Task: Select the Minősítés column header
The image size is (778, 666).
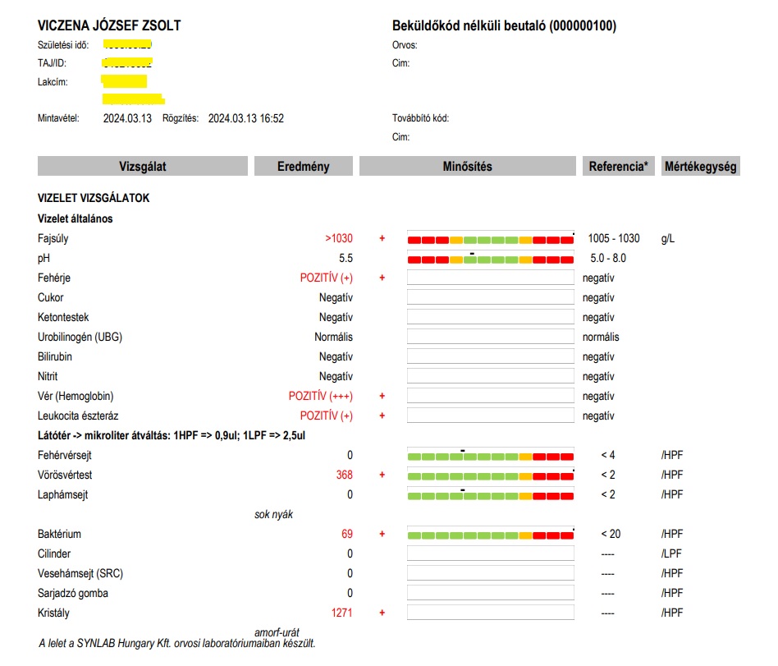Action: [x=467, y=167]
